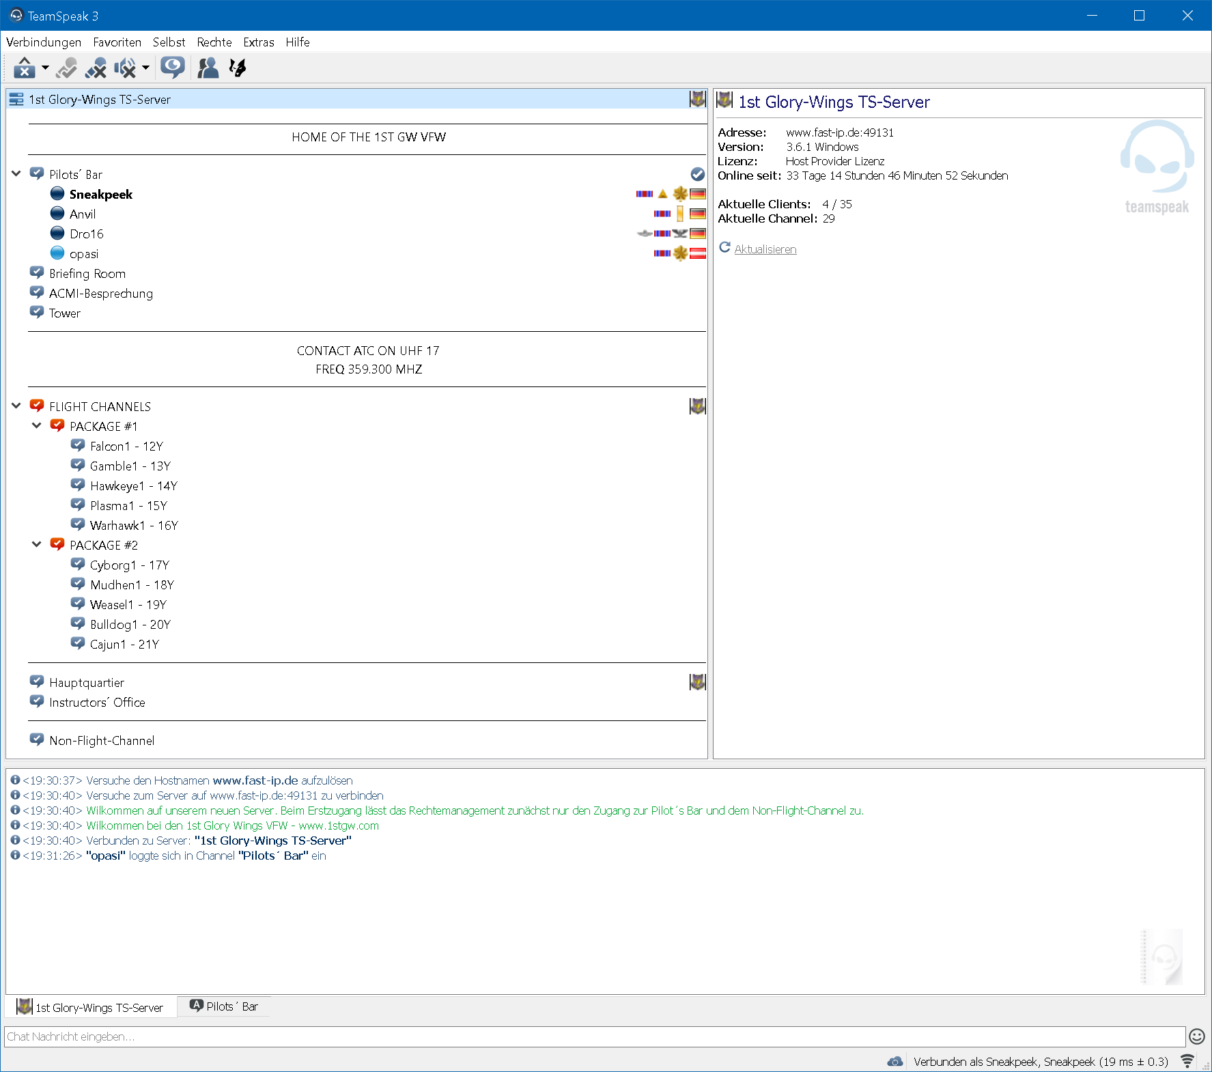
Task: Switch to the Pilots´ Bar chat tab
Action: (224, 1006)
